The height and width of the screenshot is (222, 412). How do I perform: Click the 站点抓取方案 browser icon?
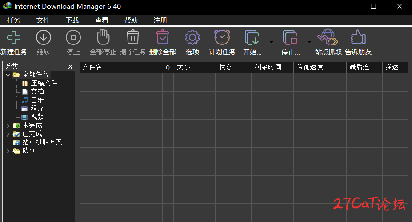[16, 142]
